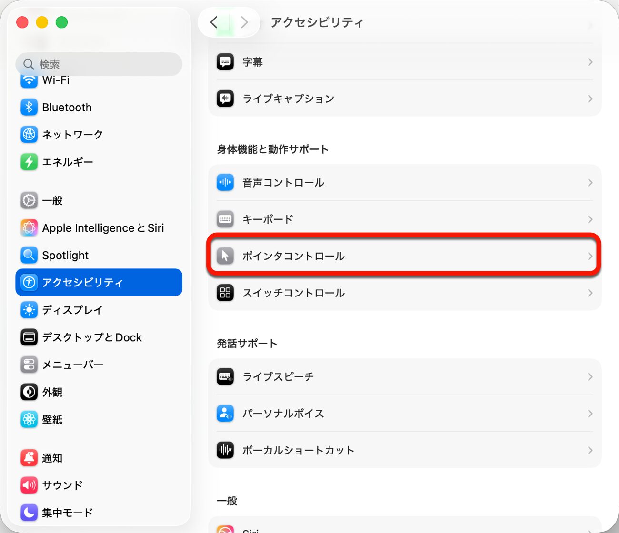
Task: Select the メニューバー label in sidebar
Action: 73,365
